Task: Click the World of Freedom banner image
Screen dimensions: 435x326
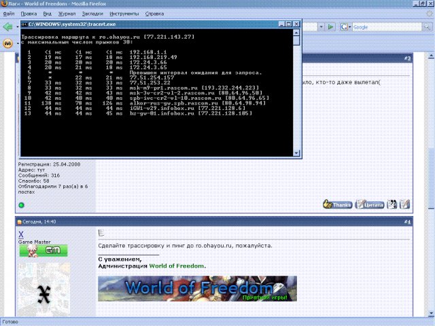Action: [x=197, y=289]
